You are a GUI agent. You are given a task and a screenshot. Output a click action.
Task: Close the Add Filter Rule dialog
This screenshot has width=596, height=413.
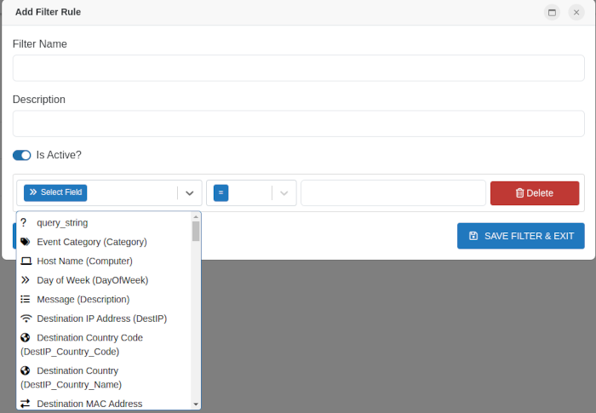[576, 13]
